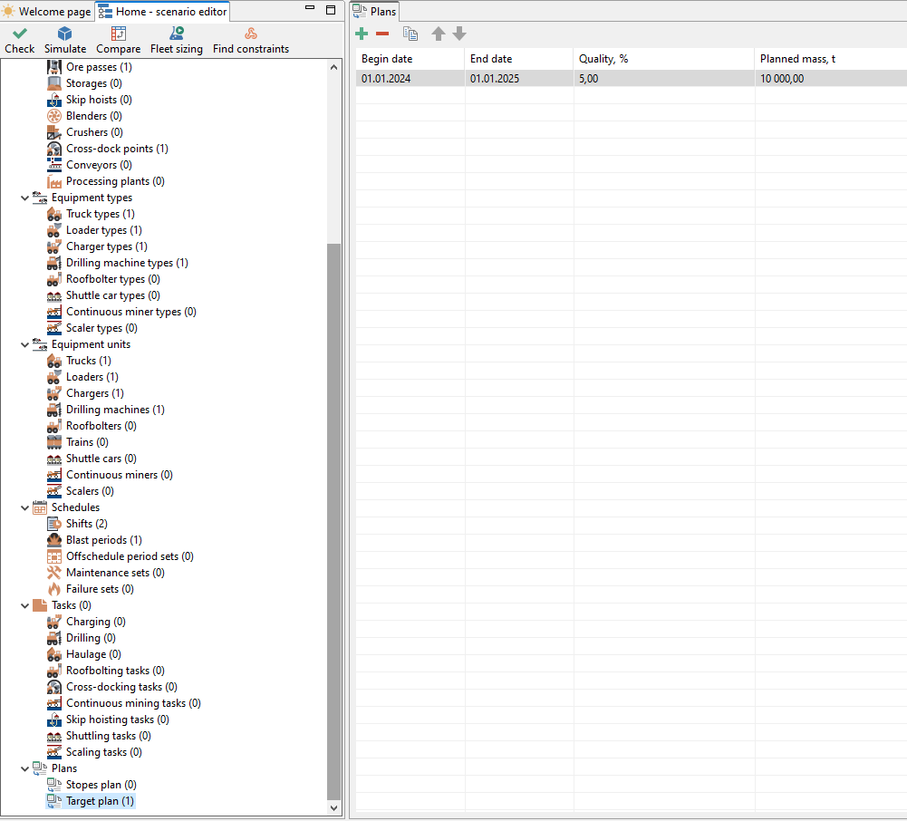This screenshot has width=907, height=821.
Task: Remove the plan with the red minus
Action: tap(382, 34)
